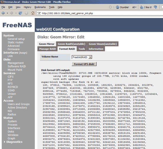Click the Format UFS disk! button
This screenshot has width=163, height=149.
click(84, 64)
